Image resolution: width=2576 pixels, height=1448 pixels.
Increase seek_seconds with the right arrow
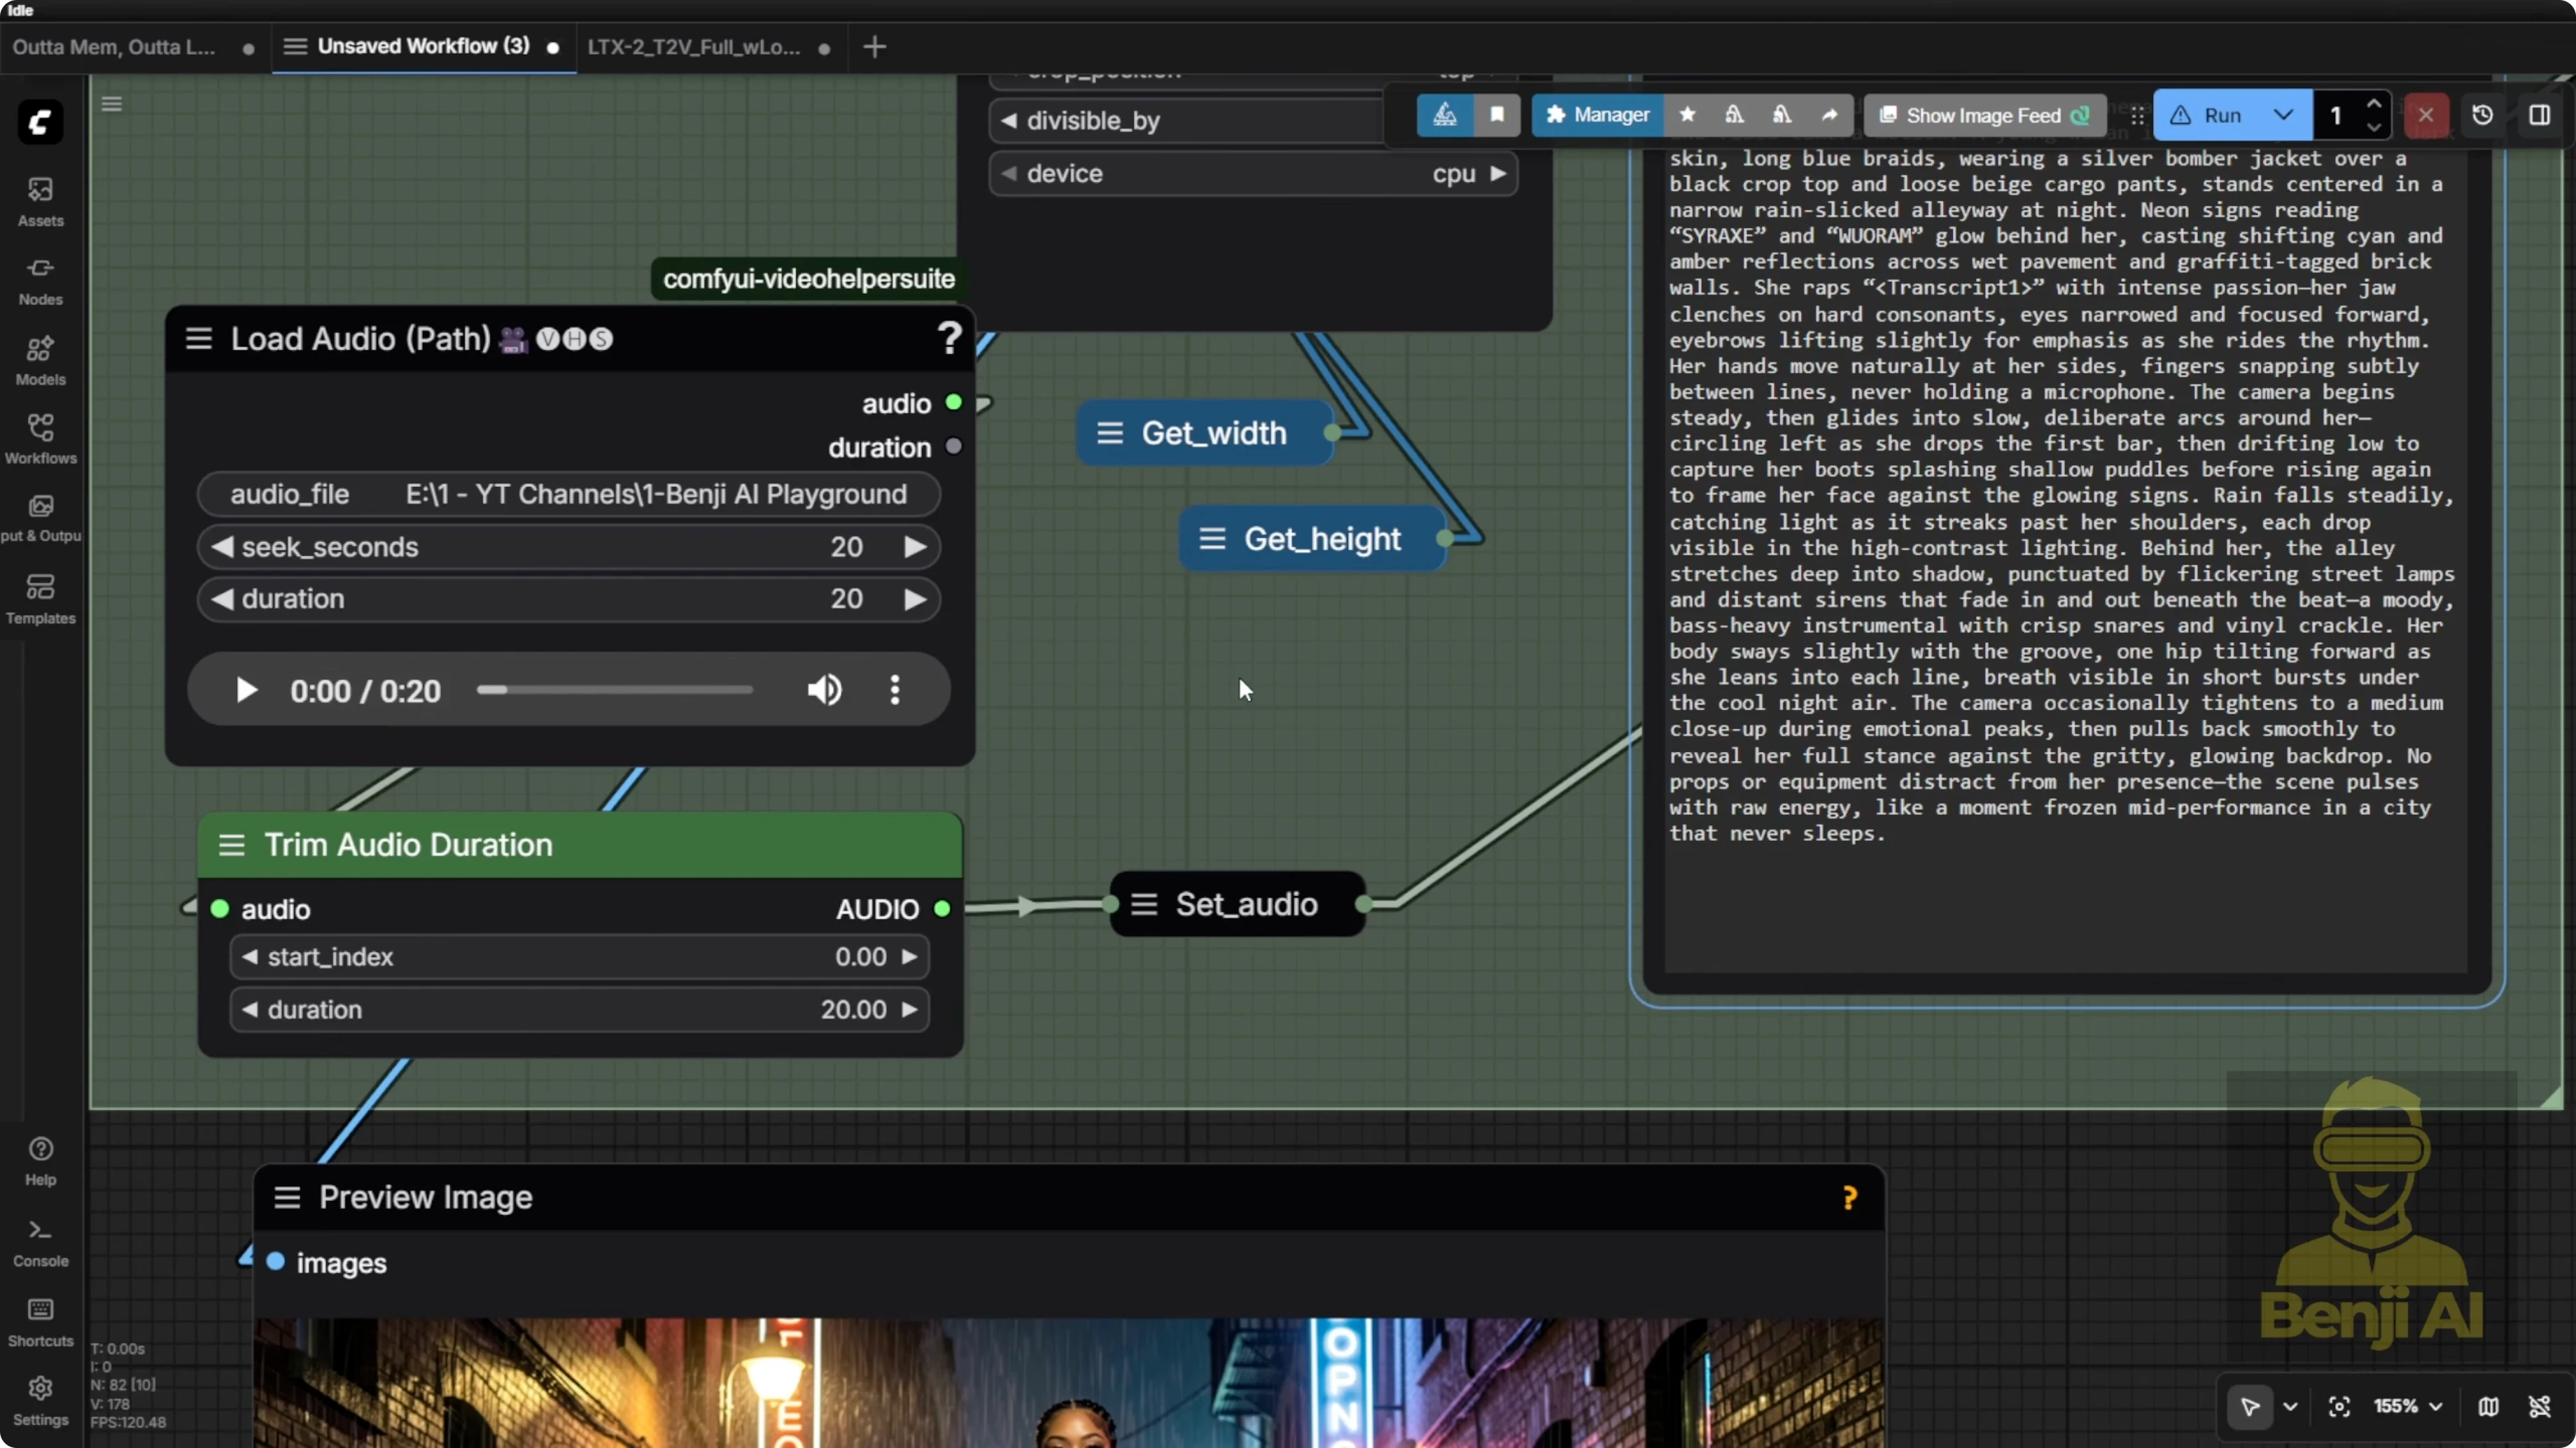click(914, 546)
